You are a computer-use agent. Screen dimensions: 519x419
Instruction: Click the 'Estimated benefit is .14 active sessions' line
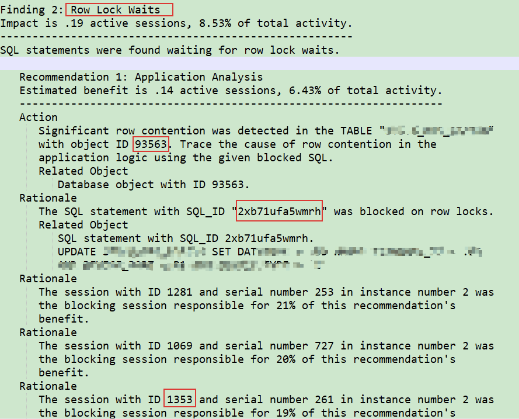231,91
